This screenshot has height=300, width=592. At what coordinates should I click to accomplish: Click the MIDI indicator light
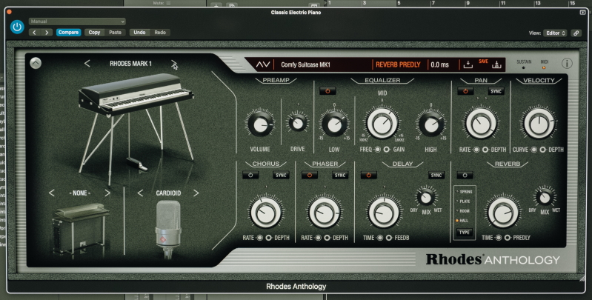(x=544, y=68)
